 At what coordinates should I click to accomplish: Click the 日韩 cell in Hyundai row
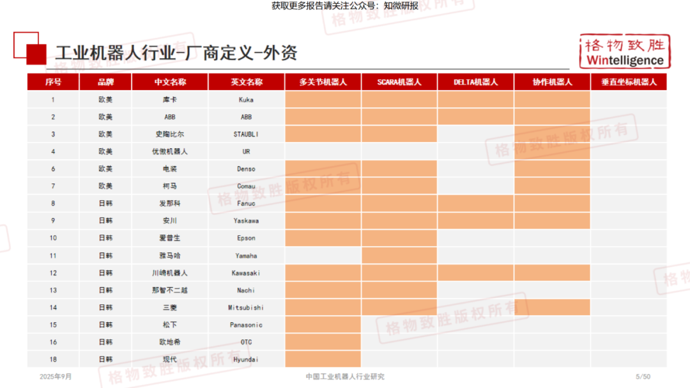(105, 359)
